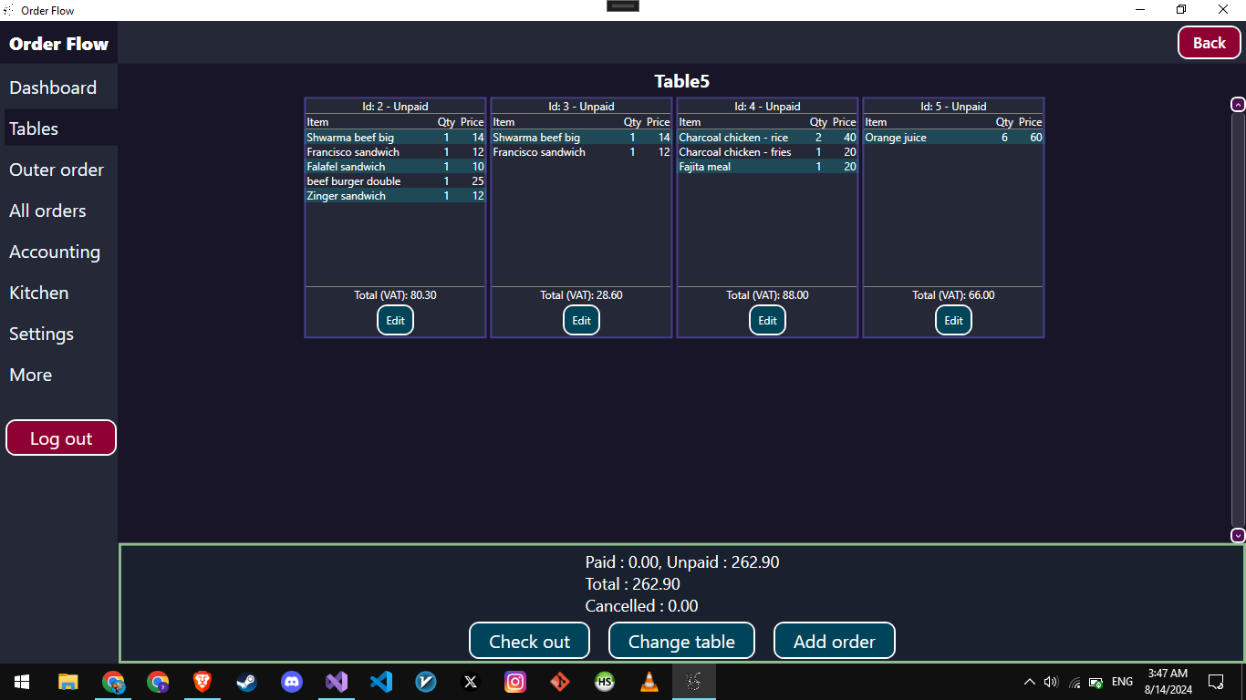Image resolution: width=1246 pixels, height=700 pixels.
Task: Open VS Code from the taskbar
Action: tap(381, 682)
